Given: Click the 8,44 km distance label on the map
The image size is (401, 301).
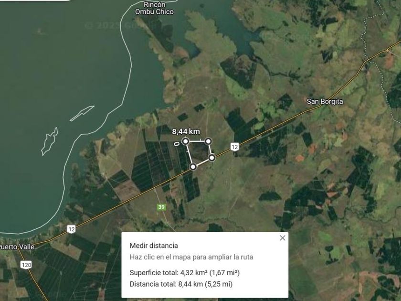Looking at the screenshot, I should 186,131.
